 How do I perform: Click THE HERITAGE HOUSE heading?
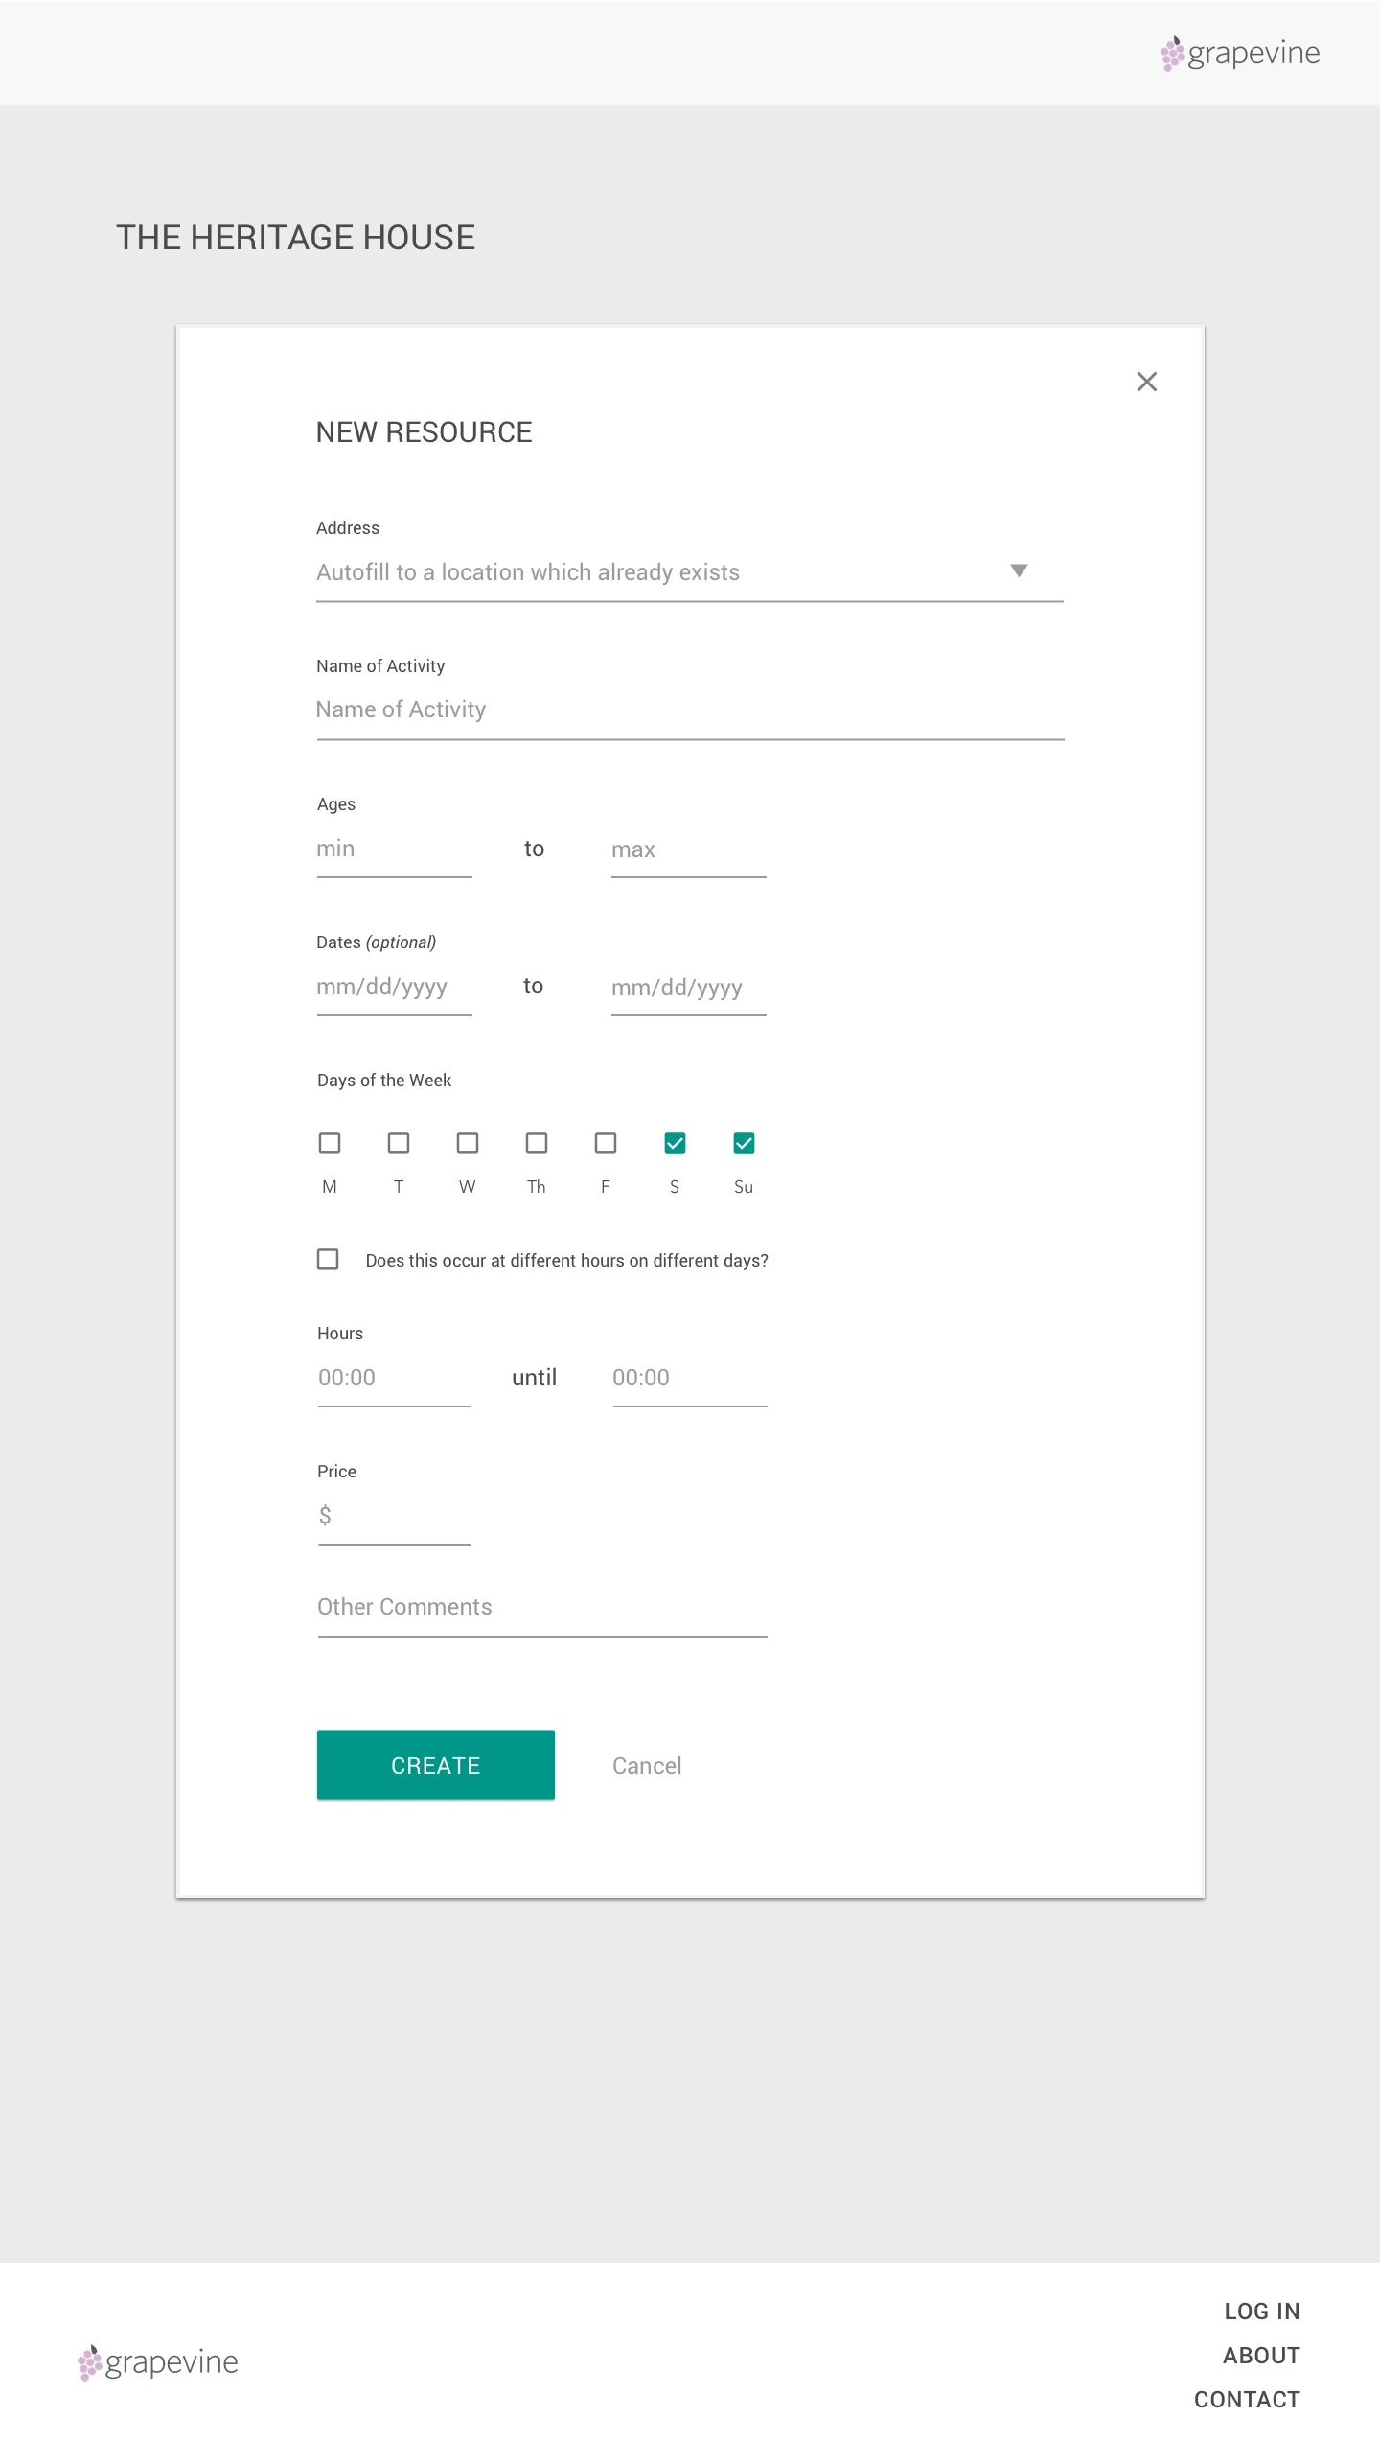(x=295, y=238)
